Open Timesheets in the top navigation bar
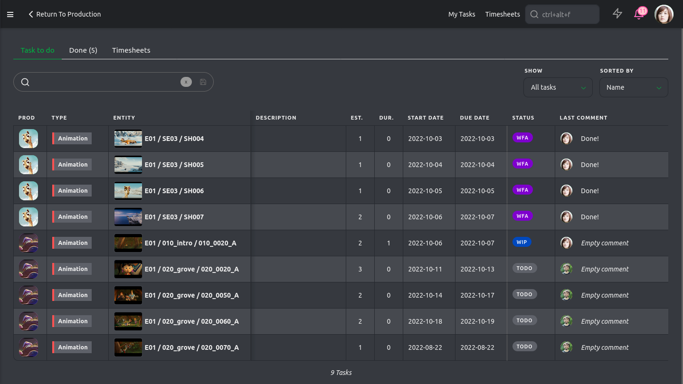 pos(503,14)
